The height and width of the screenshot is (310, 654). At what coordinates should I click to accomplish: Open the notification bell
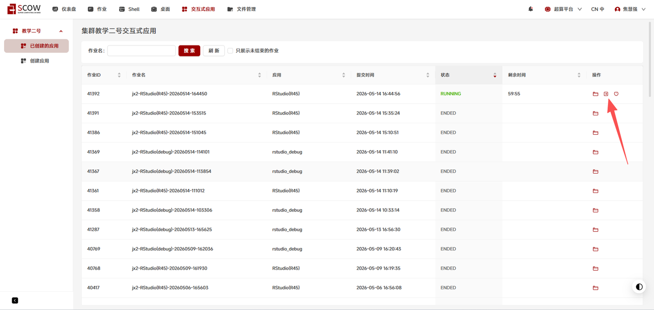coord(530,9)
